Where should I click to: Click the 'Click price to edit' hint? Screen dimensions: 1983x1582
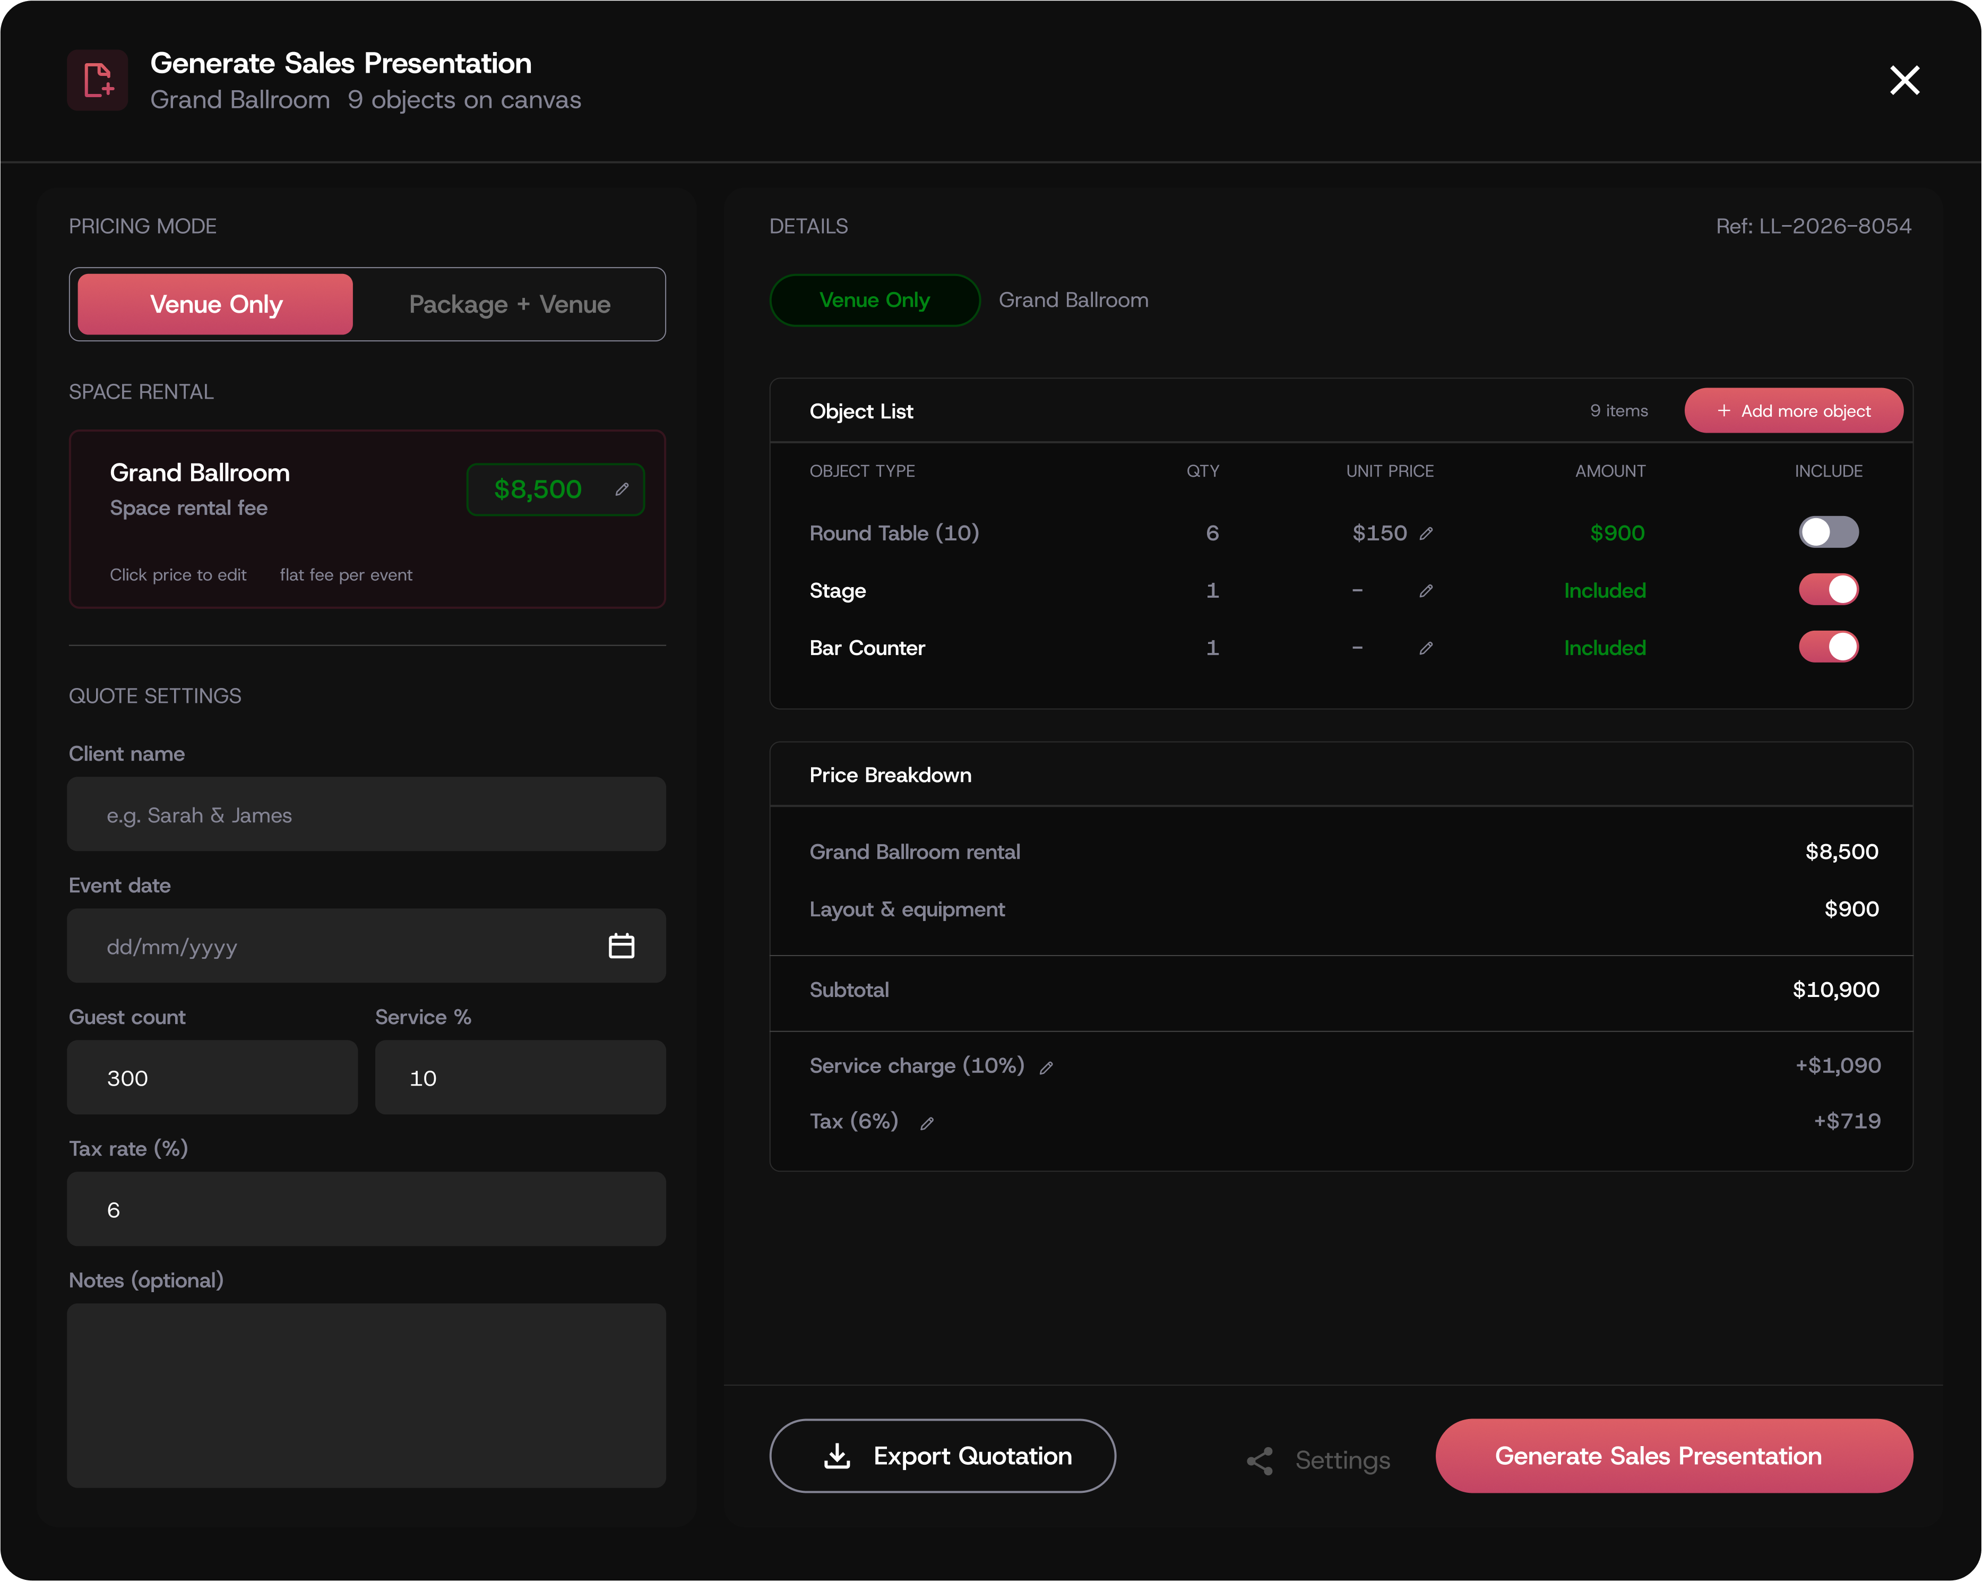(x=178, y=575)
